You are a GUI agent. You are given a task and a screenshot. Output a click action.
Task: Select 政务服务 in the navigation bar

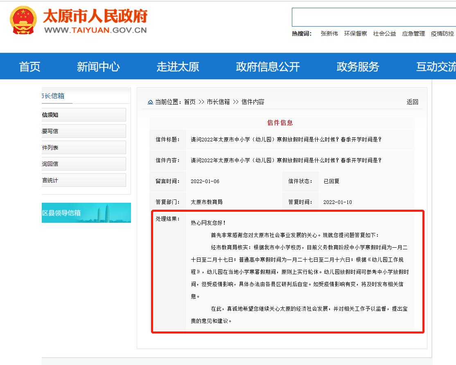[358, 67]
